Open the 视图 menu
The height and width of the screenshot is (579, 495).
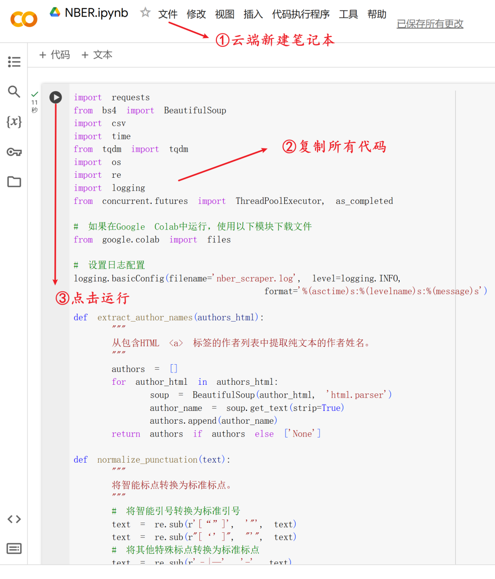tap(225, 14)
